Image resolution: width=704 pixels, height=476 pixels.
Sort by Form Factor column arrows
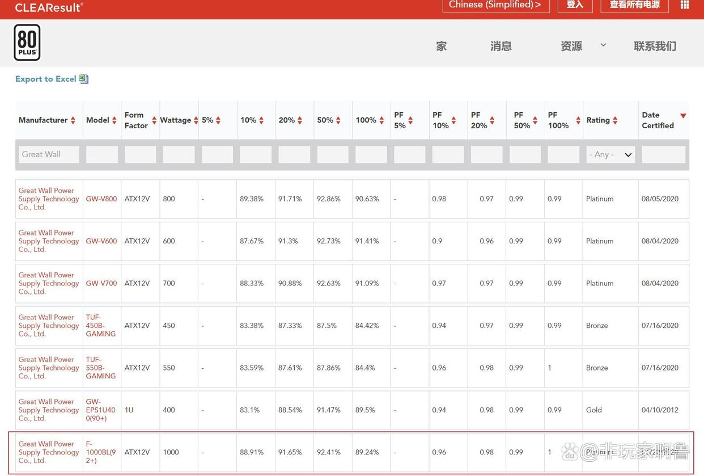154,120
